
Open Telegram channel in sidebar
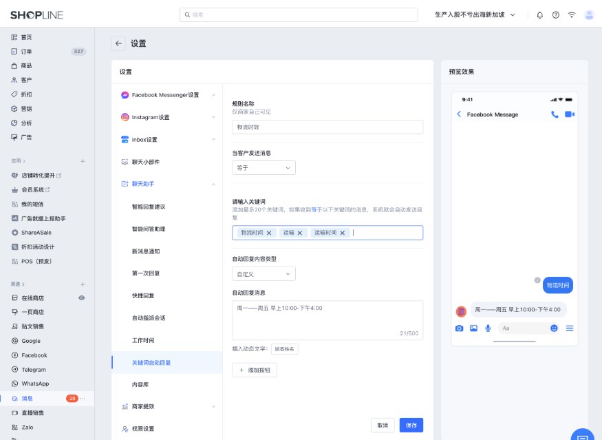tap(34, 370)
